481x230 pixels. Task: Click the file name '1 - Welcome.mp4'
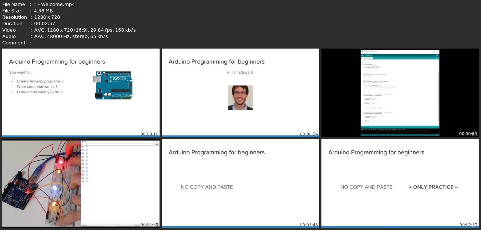click(54, 5)
